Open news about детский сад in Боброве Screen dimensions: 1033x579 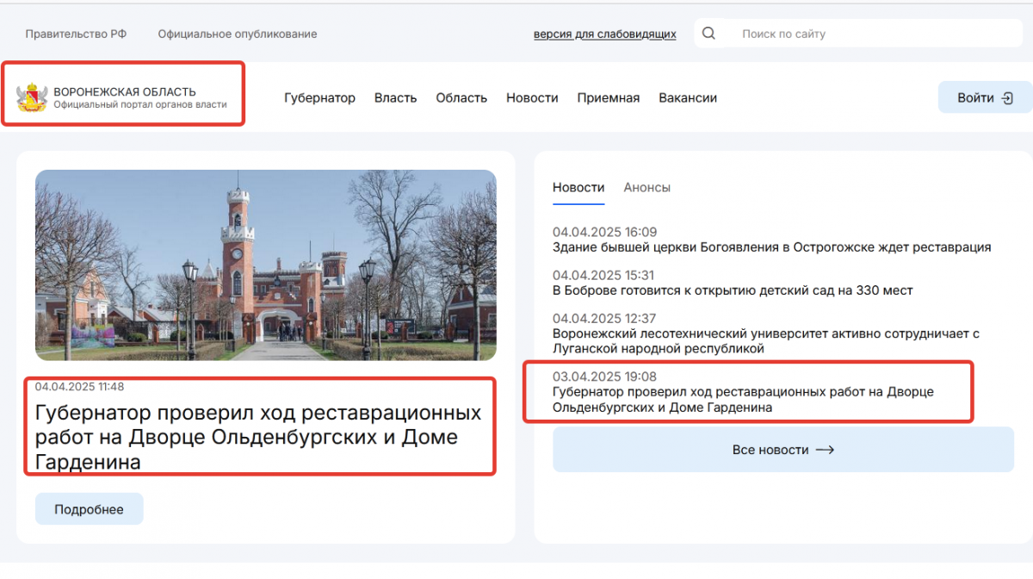point(732,290)
